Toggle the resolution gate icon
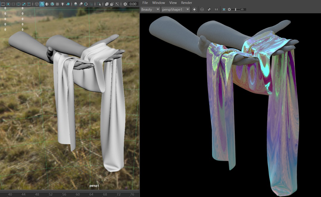Viewport: 321px width, 197px height. click(x=8, y=4)
